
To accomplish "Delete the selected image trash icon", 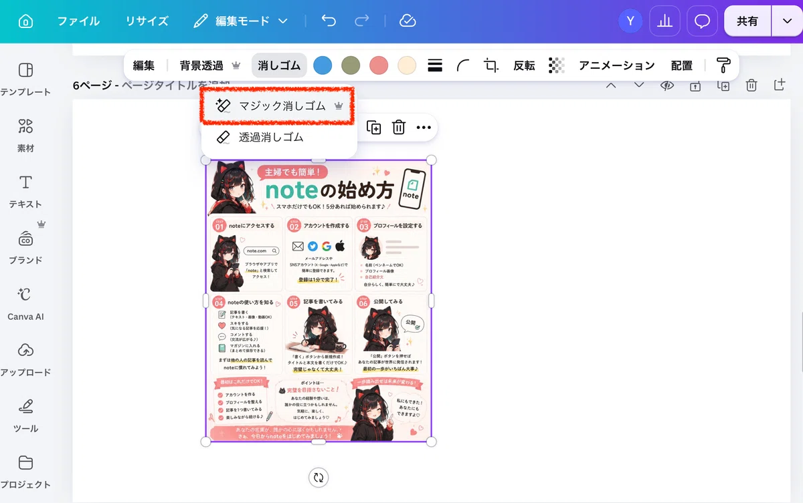I will coord(399,127).
